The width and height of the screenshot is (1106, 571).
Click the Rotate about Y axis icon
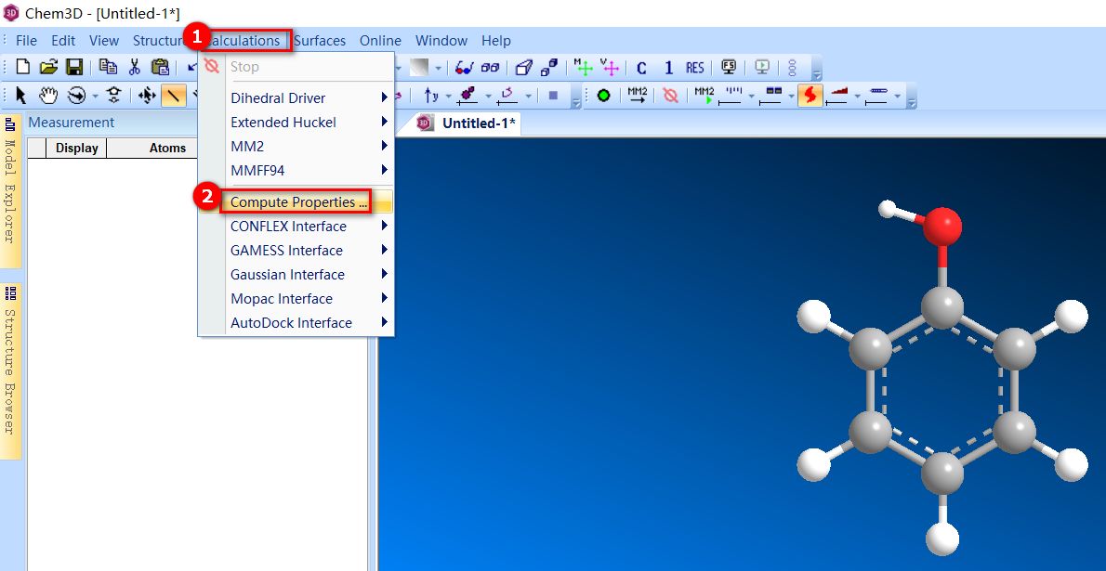point(430,95)
